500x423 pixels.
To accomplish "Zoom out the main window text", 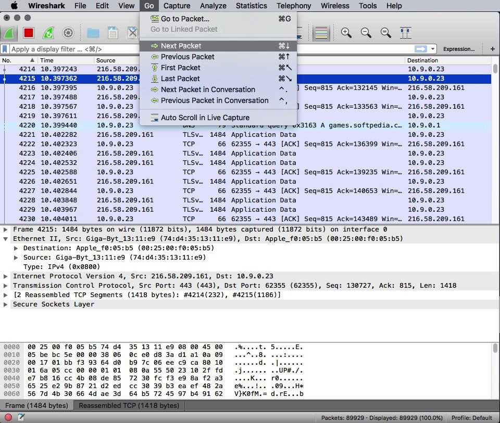I will (x=366, y=33).
